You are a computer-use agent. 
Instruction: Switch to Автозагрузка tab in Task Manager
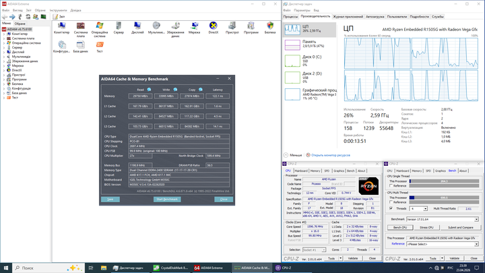[x=375, y=17]
